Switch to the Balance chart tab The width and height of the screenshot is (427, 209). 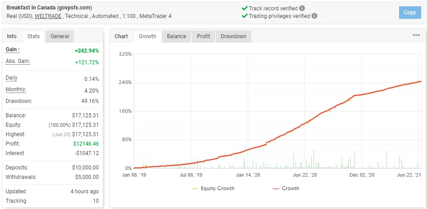pyautogui.click(x=177, y=36)
